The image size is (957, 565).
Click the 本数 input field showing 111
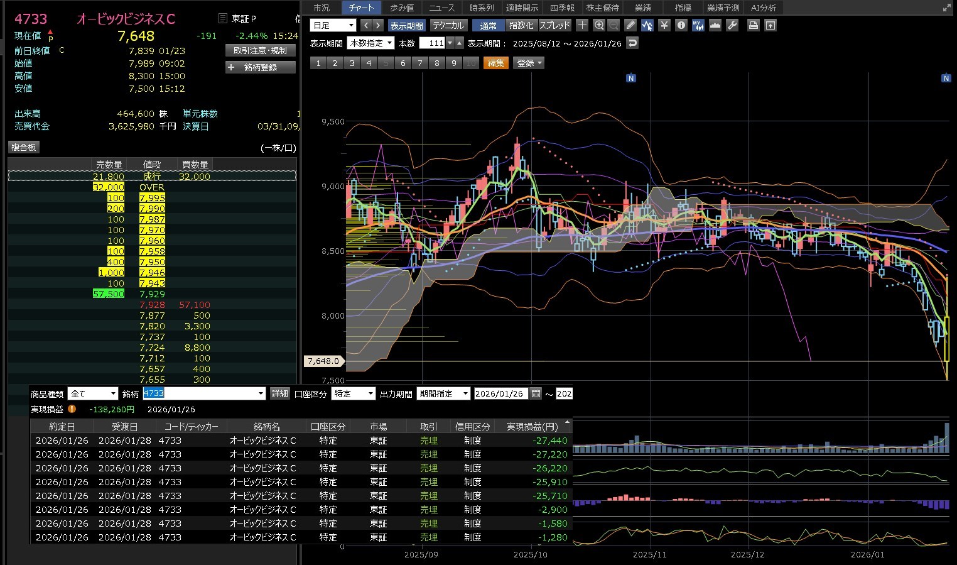pyautogui.click(x=432, y=43)
